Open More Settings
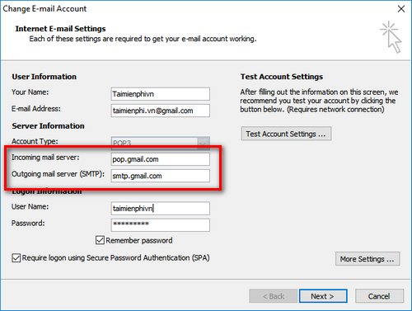The image size is (412, 311). pos(368,259)
